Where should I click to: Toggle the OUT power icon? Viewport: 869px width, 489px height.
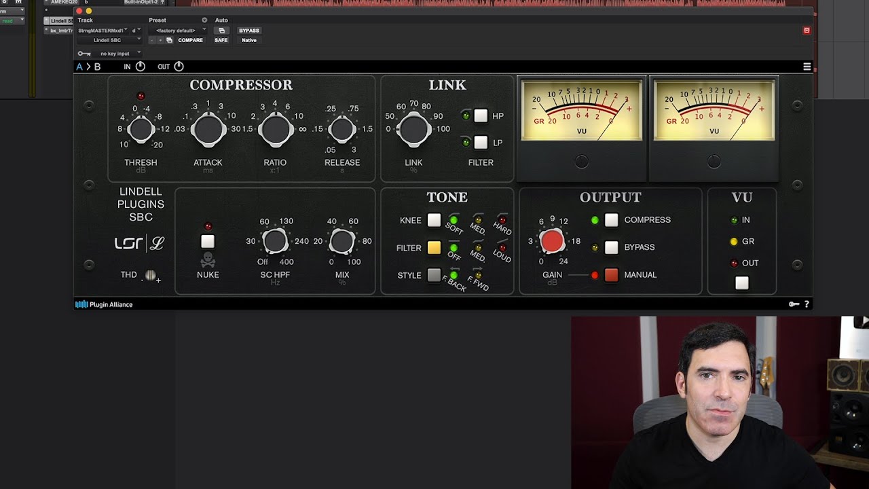[179, 67]
